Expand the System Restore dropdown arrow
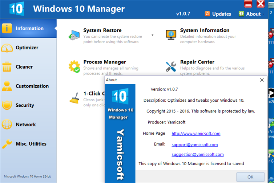274x183 pixels. coord(153,35)
